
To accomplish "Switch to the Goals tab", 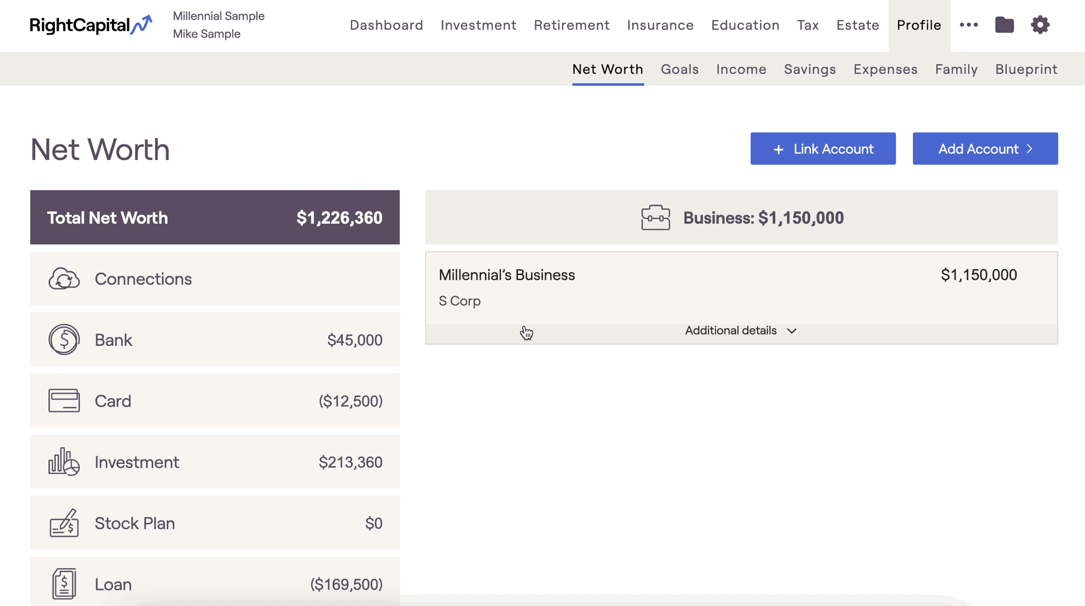I will pos(679,69).
